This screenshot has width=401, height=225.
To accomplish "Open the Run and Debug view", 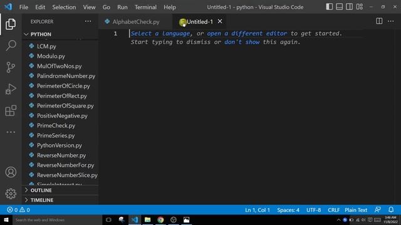I will [11, 89].
